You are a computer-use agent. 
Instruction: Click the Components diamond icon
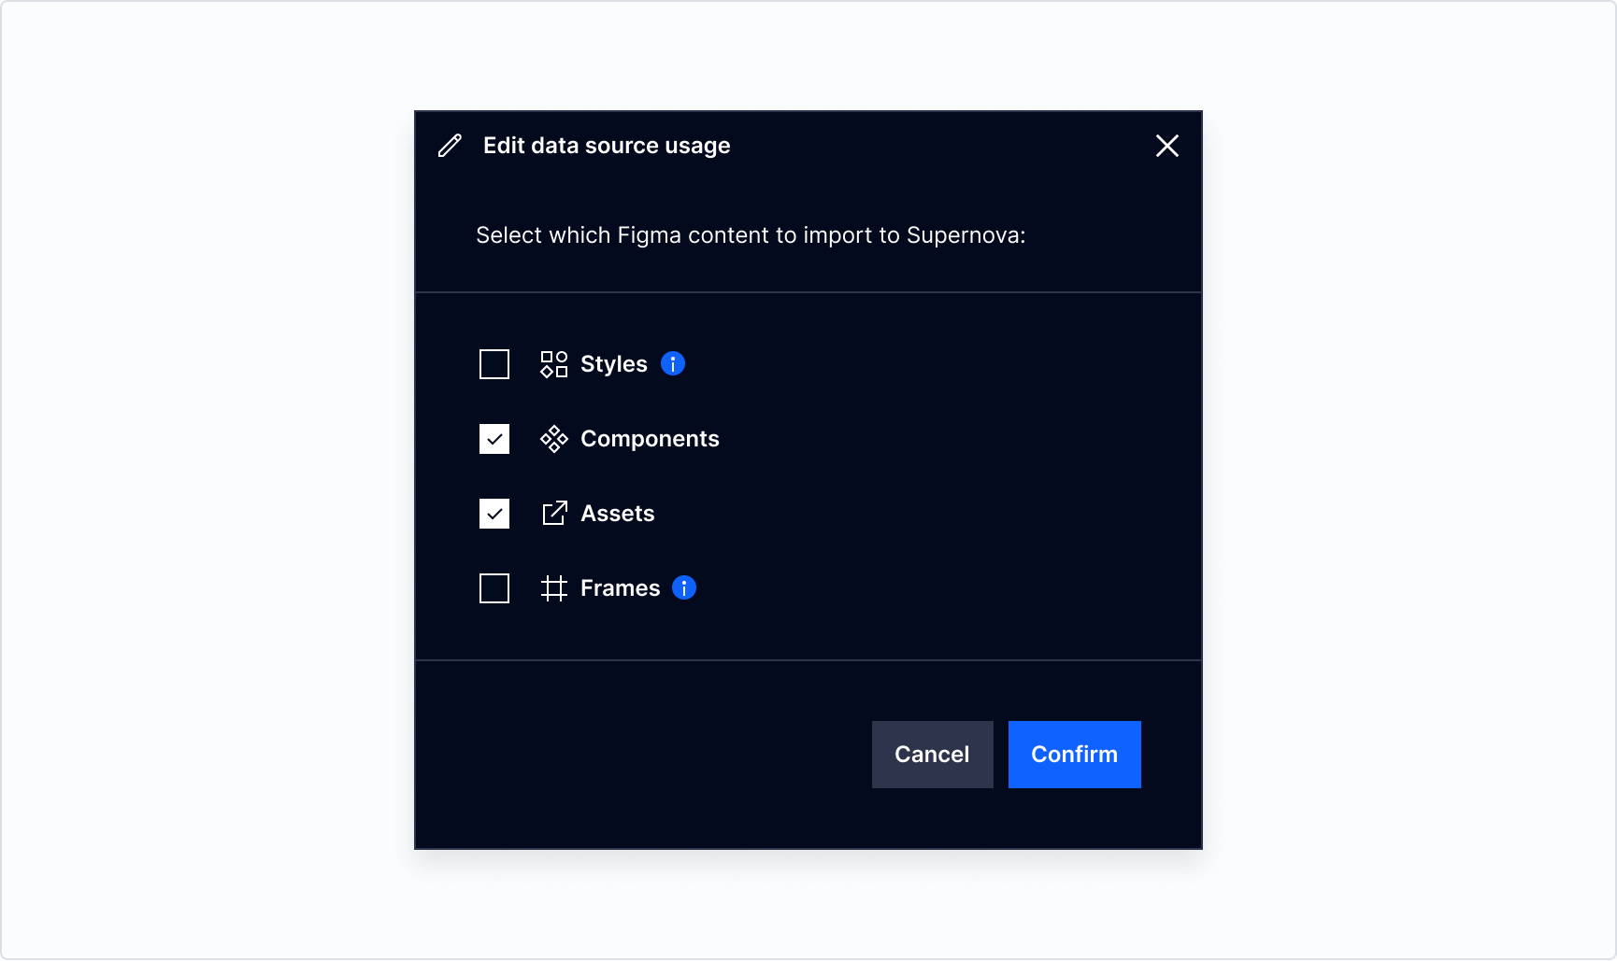click(x=554, y=439)
